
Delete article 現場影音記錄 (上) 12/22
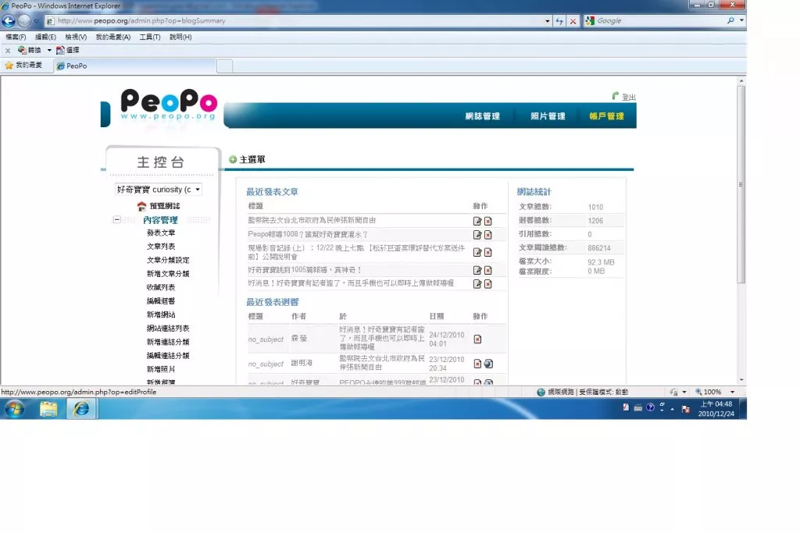coord(488,252)
